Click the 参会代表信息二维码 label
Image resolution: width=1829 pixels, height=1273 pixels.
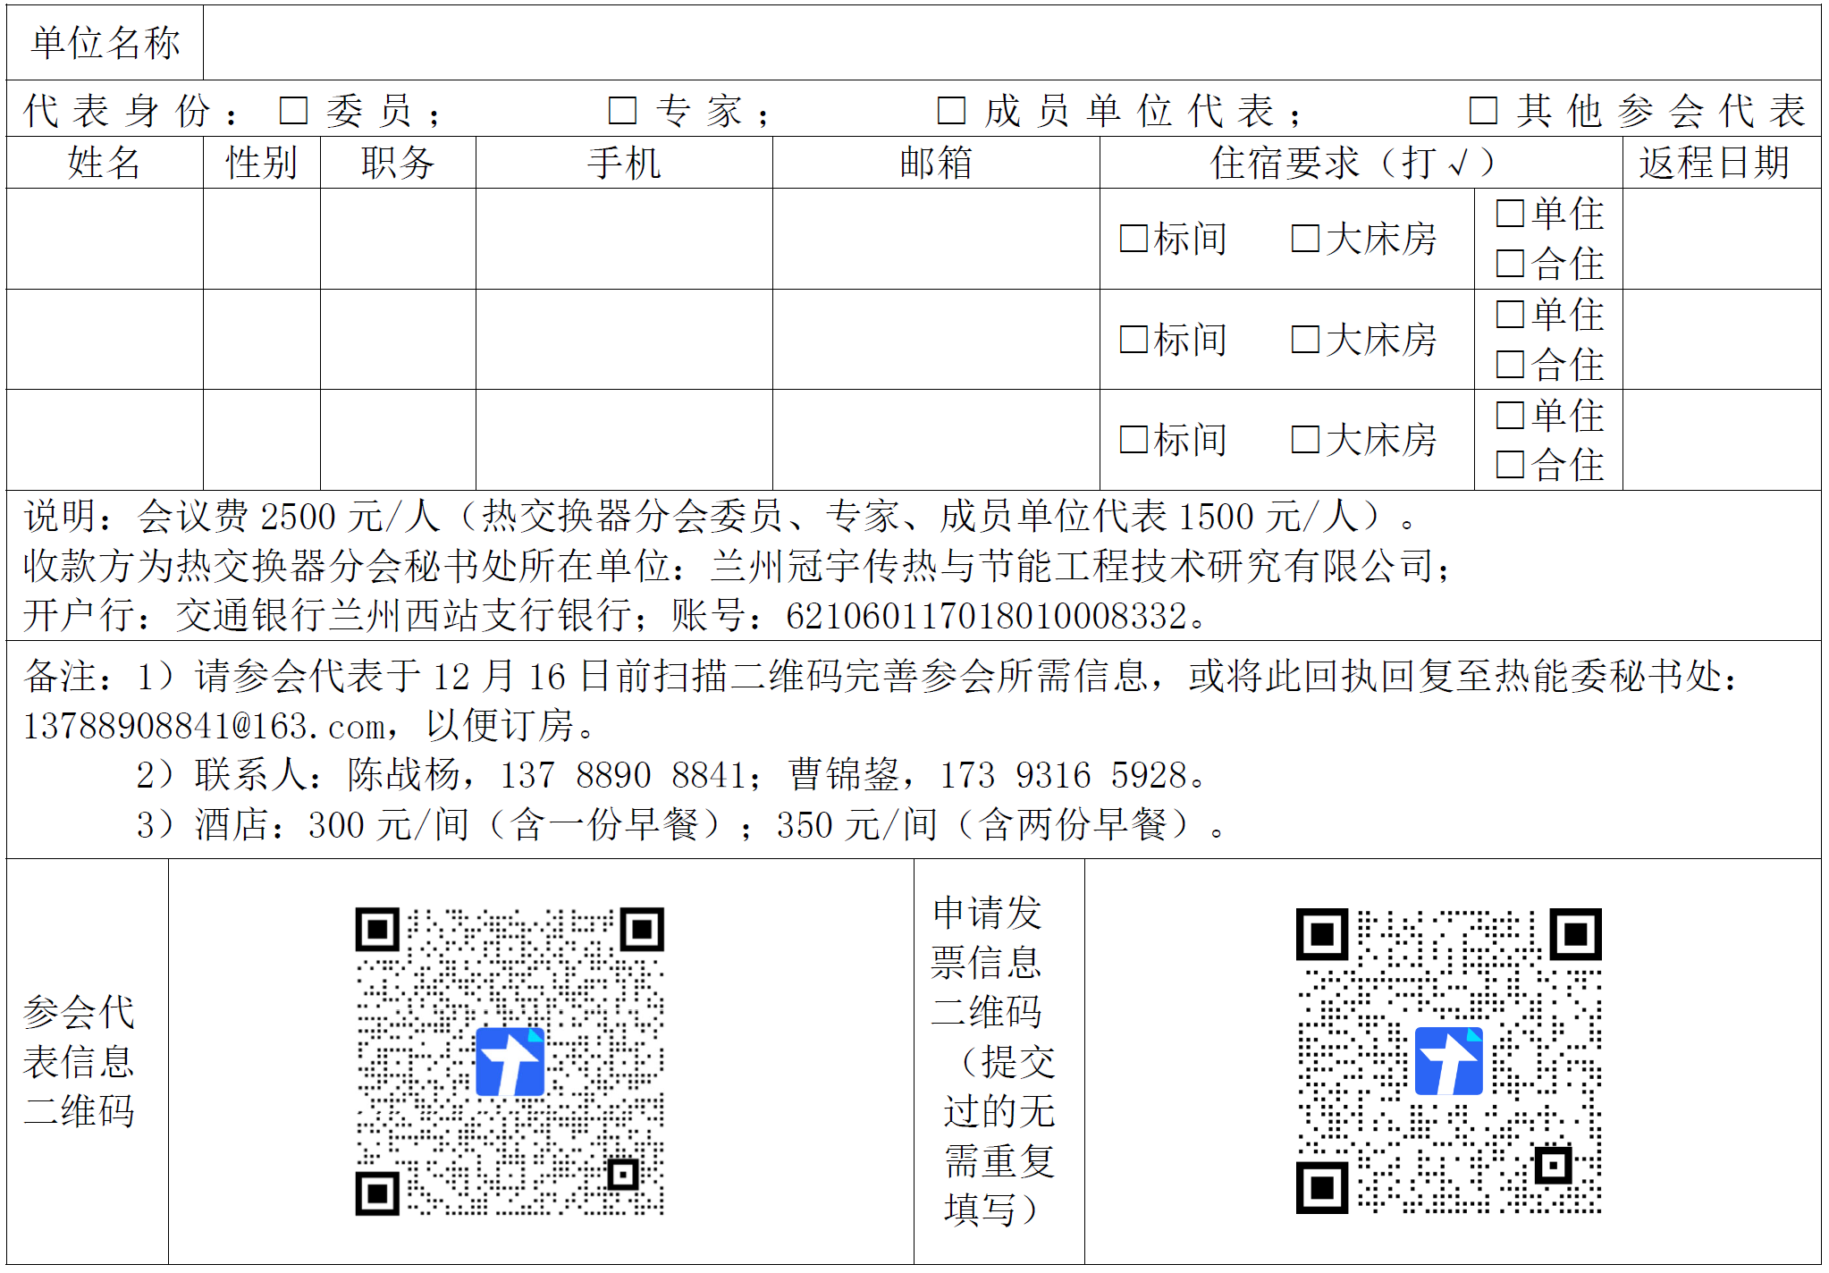(80, 1061)
